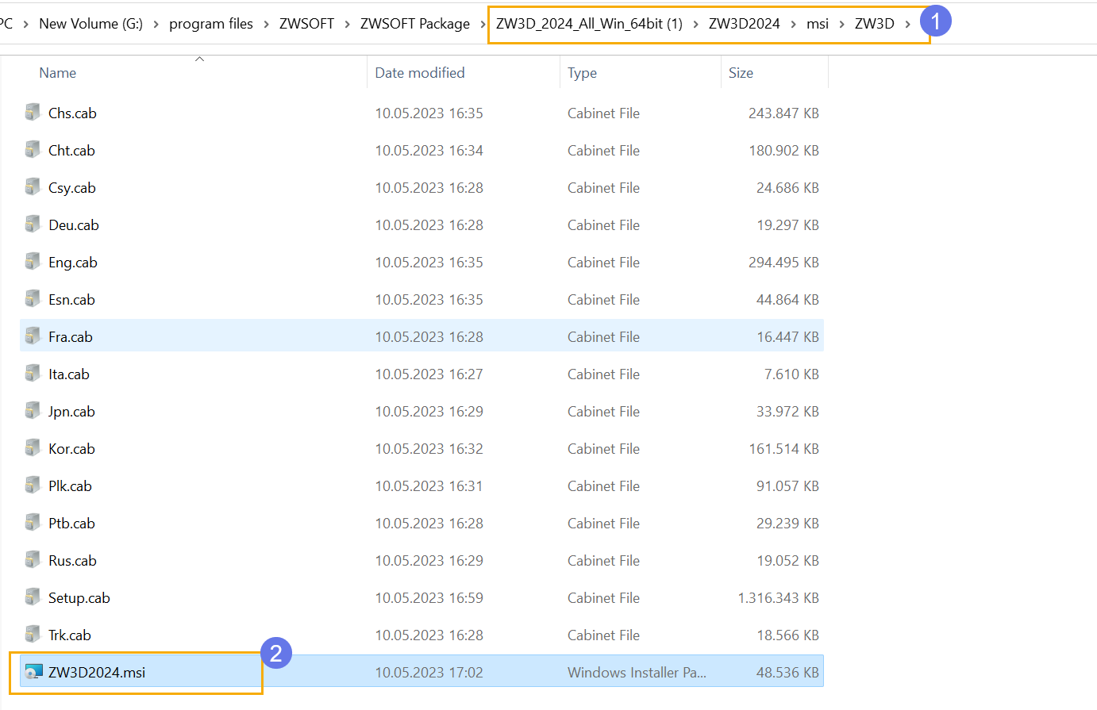Screen dimensions: 1097x710
Task: Expand chevron after ZWSOFT breadcrumb
Action: (347, 25)
